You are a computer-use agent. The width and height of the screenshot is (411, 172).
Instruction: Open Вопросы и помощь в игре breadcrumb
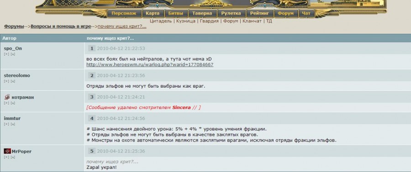[x=61, y=26]
